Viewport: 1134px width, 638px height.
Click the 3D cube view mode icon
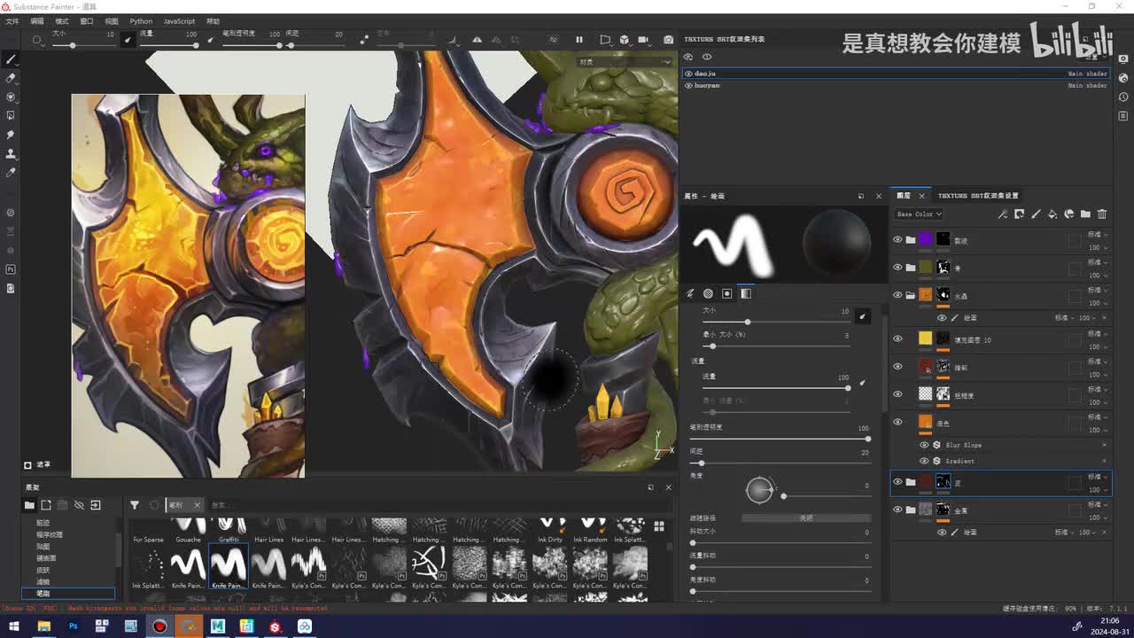pos(625,40)
